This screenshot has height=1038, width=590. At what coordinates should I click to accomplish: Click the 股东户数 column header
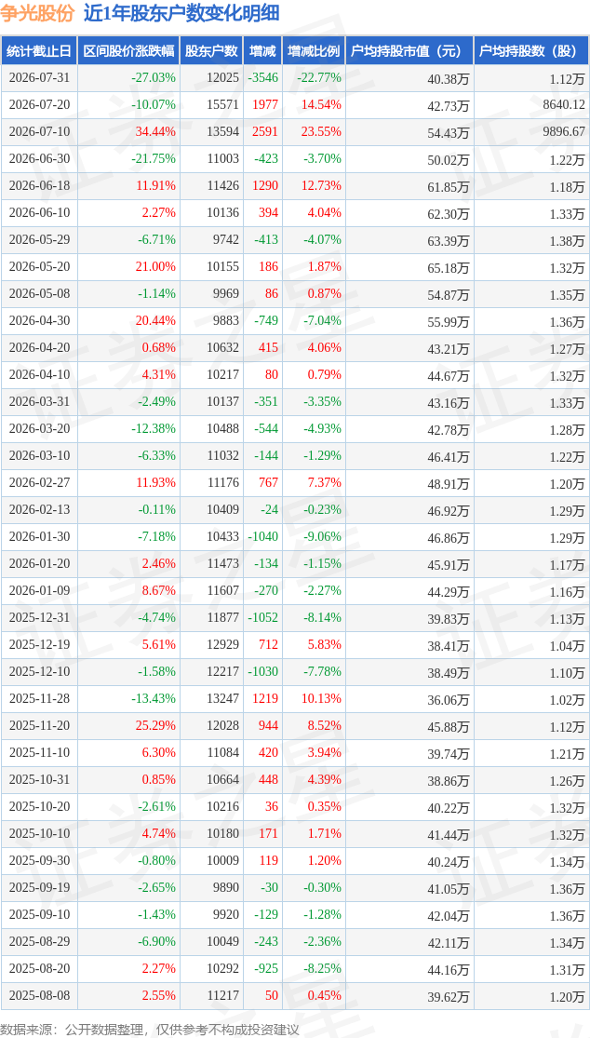(x=211, y=51)
